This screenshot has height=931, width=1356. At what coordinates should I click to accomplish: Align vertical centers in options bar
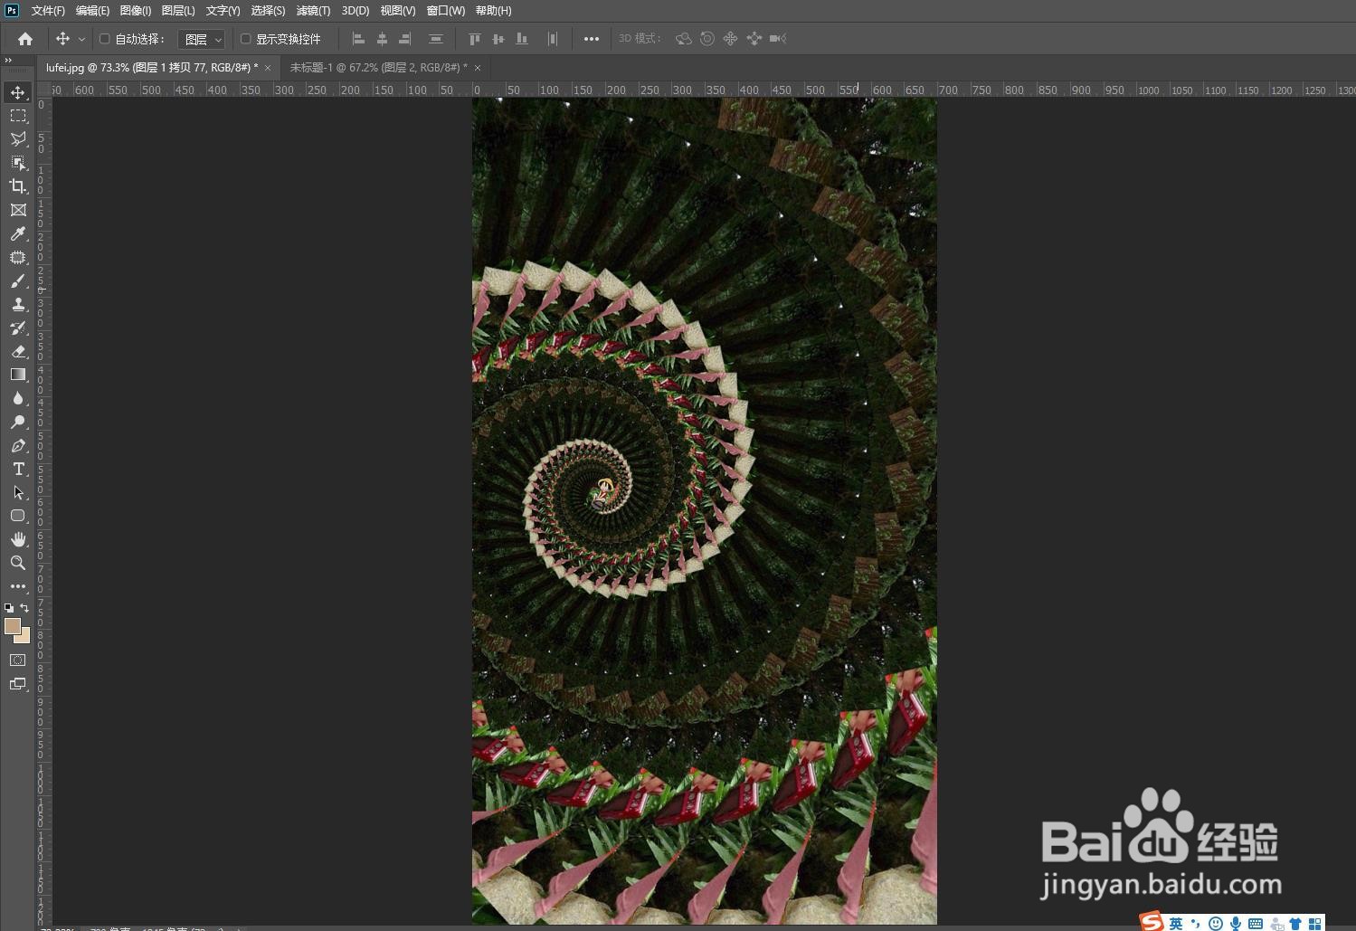(x=498, y=39)
